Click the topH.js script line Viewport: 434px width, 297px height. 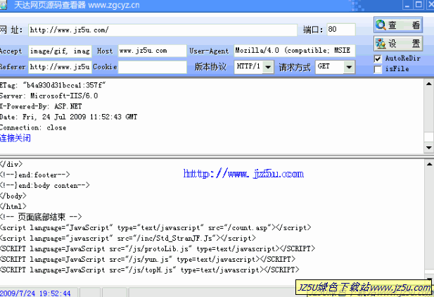click(x=149, y=270)
